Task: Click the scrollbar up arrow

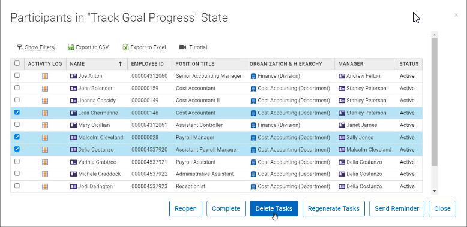Action: click(x=435, y=35)
